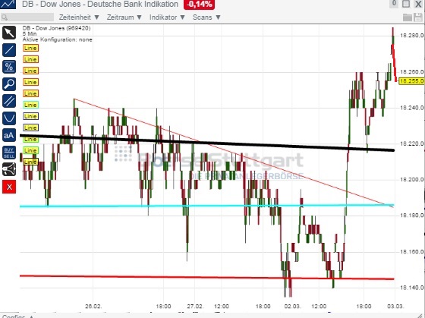Click the yellow 18.255,0 price marker
The height and width of the screenshot is (318, 425).
pyautogui.click(x=411, y=80)
